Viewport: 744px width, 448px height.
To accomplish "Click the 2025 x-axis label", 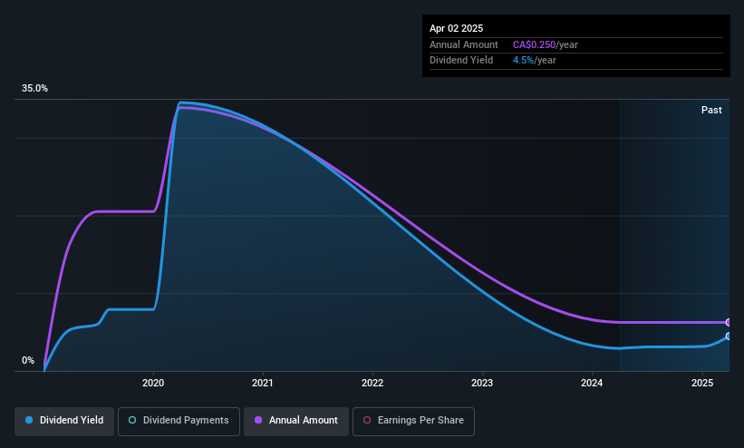I will pos(702,383).
